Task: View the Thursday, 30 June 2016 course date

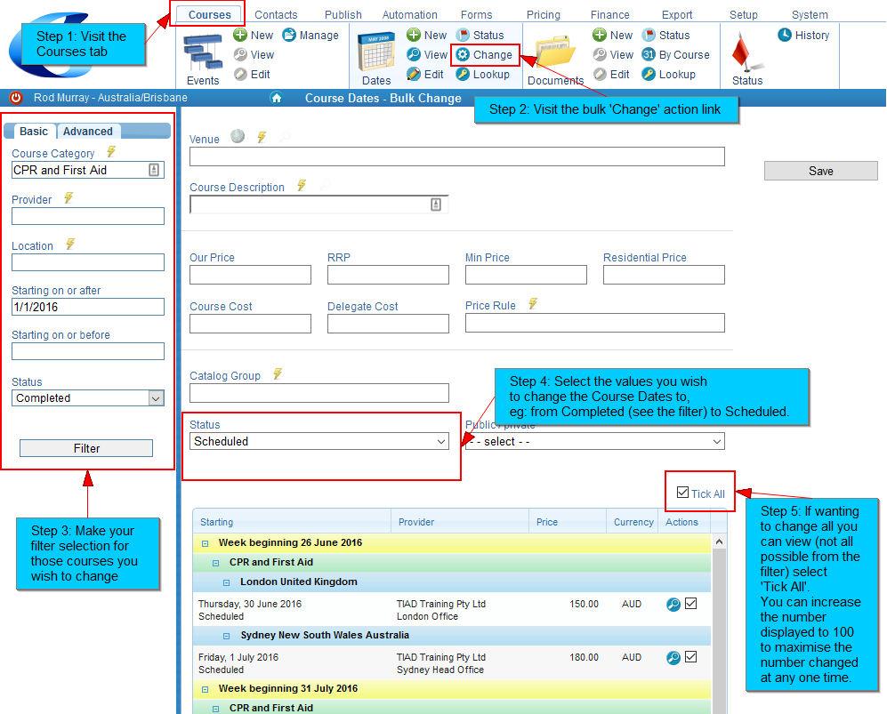Action: point(673,605)
